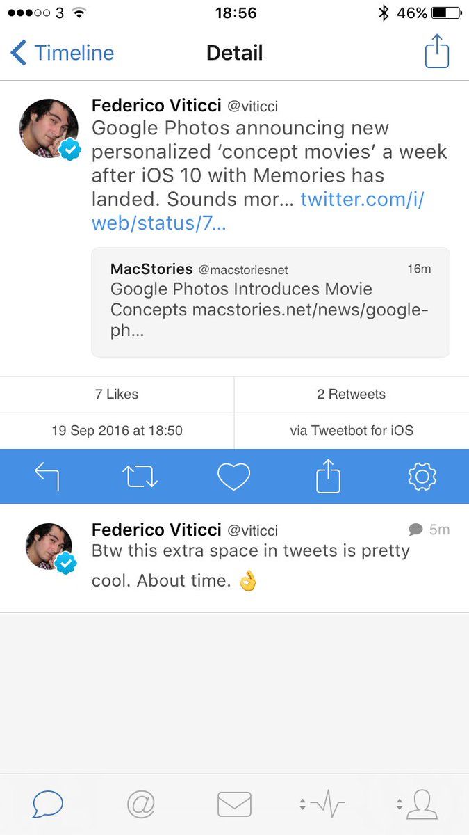Open quoted MacStories tweet card
Screen dimensions: 469x835
click(270, 302)
